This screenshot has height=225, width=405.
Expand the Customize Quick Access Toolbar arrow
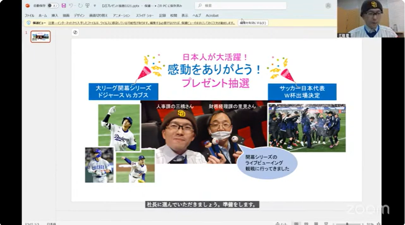tap(95, 5)
